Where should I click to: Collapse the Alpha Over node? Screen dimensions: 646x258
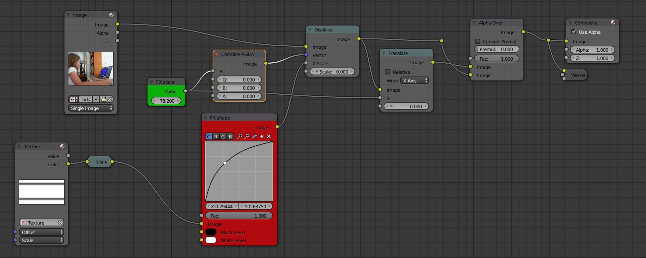click(474, 23)
